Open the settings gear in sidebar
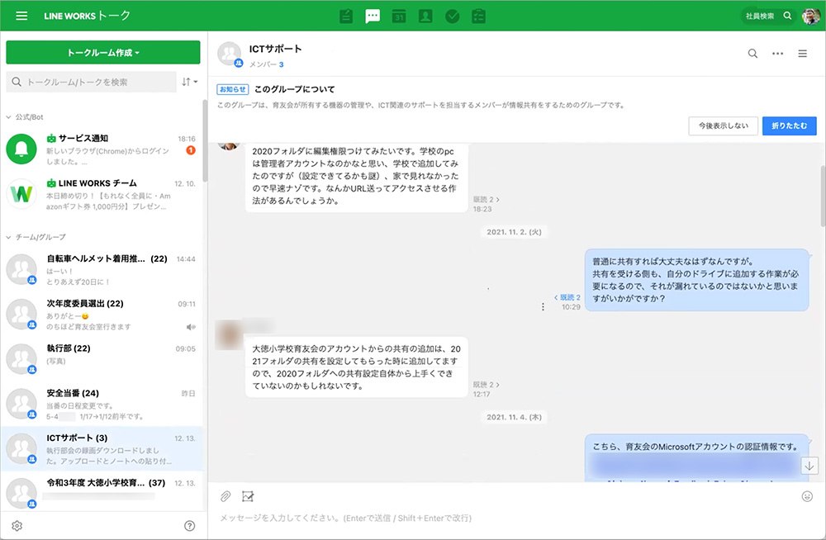Image resolution: width=826 pixels, height=540 pixels. pos(17,526)
